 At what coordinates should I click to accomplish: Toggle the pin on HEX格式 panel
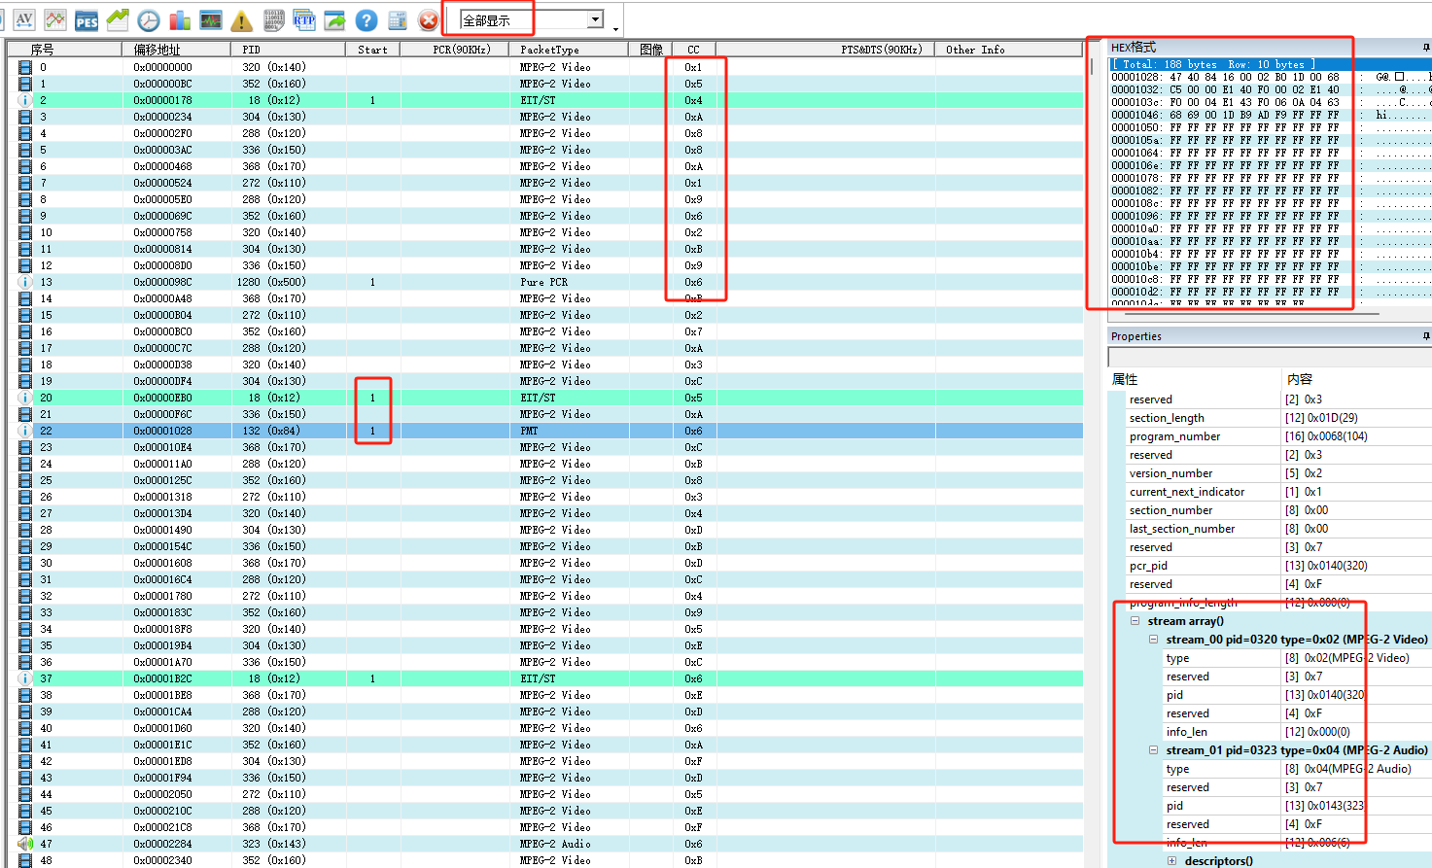pyautogui.click(x=1425, y=47)
